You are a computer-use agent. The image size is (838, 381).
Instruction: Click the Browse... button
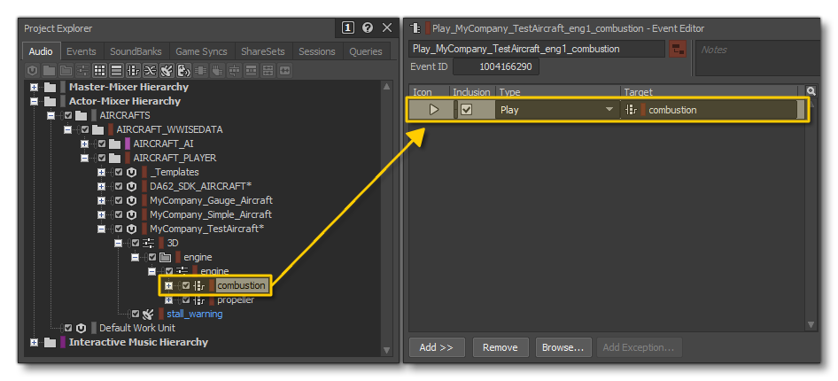point(563,347)
